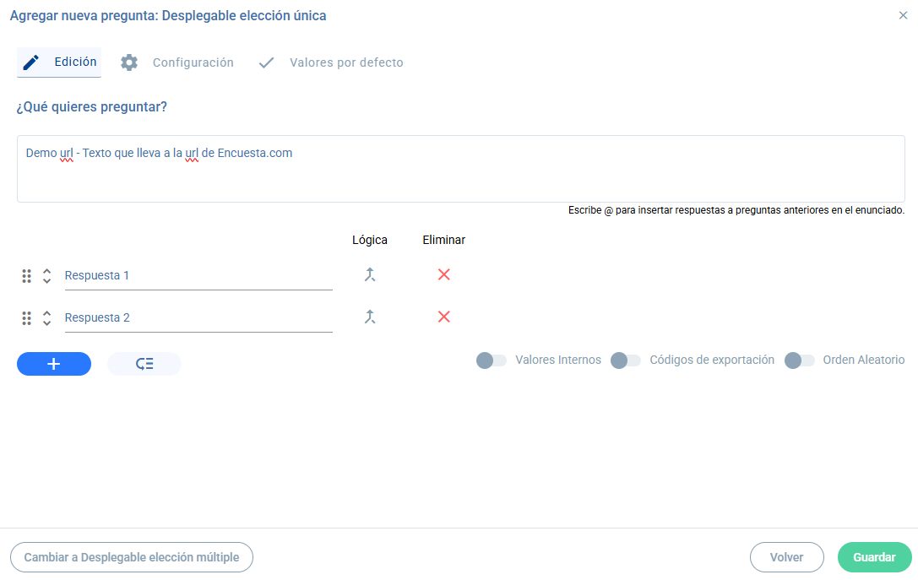Go back with the Volver button
The height and width of the screenshot is (580, 918).
(x=787, y=557)
